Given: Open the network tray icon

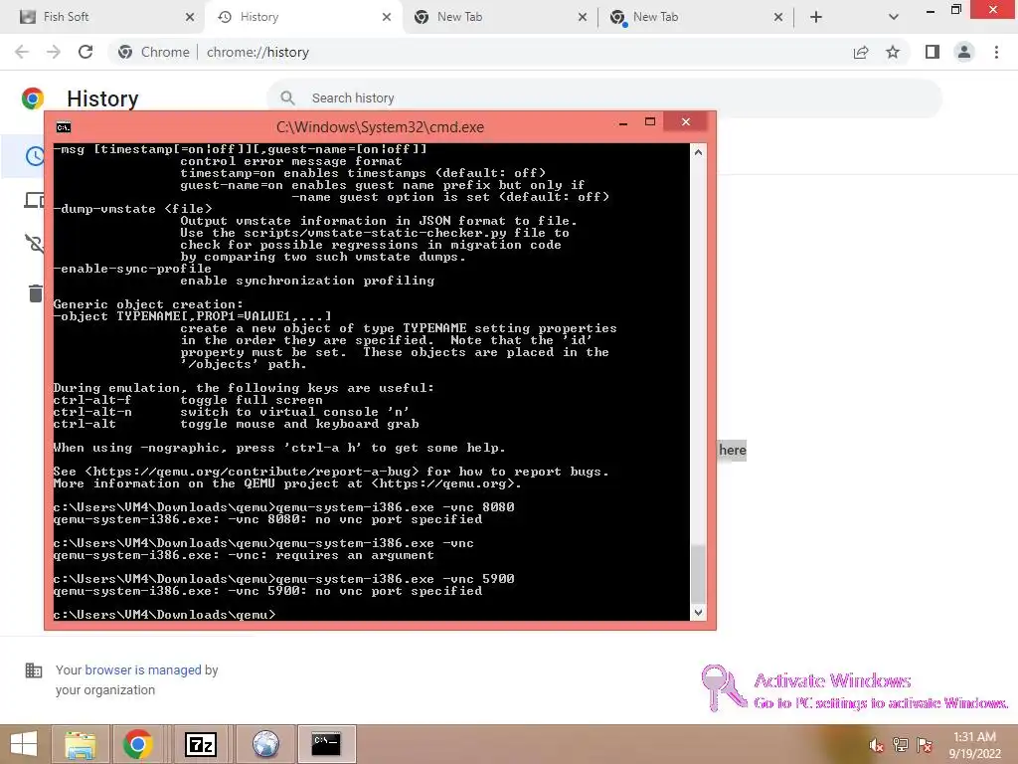Looking at the screenshot, I should tap(901, 745).
